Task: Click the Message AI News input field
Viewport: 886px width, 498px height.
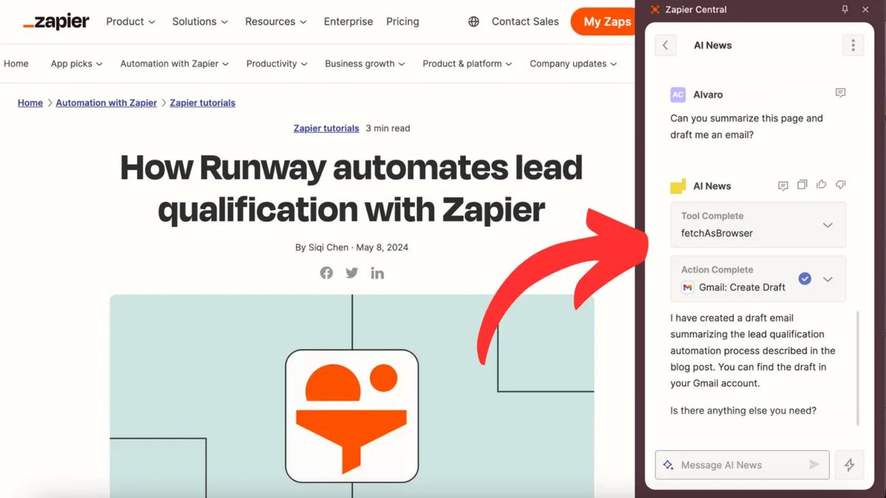Action: point(742,465)
